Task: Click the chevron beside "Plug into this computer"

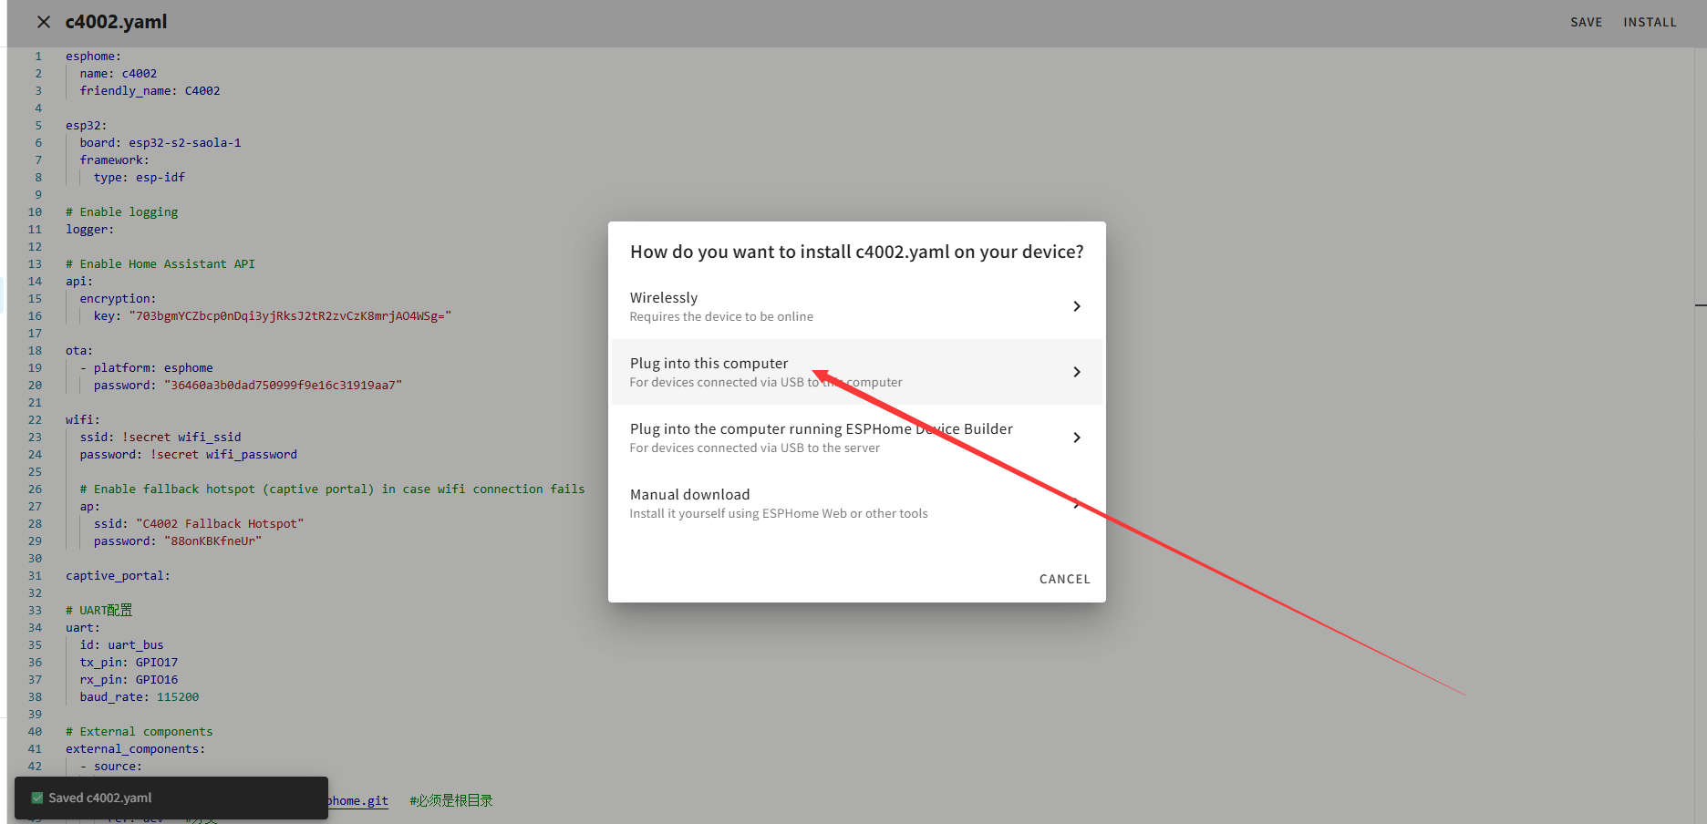Action: [x=1076, y=372]
